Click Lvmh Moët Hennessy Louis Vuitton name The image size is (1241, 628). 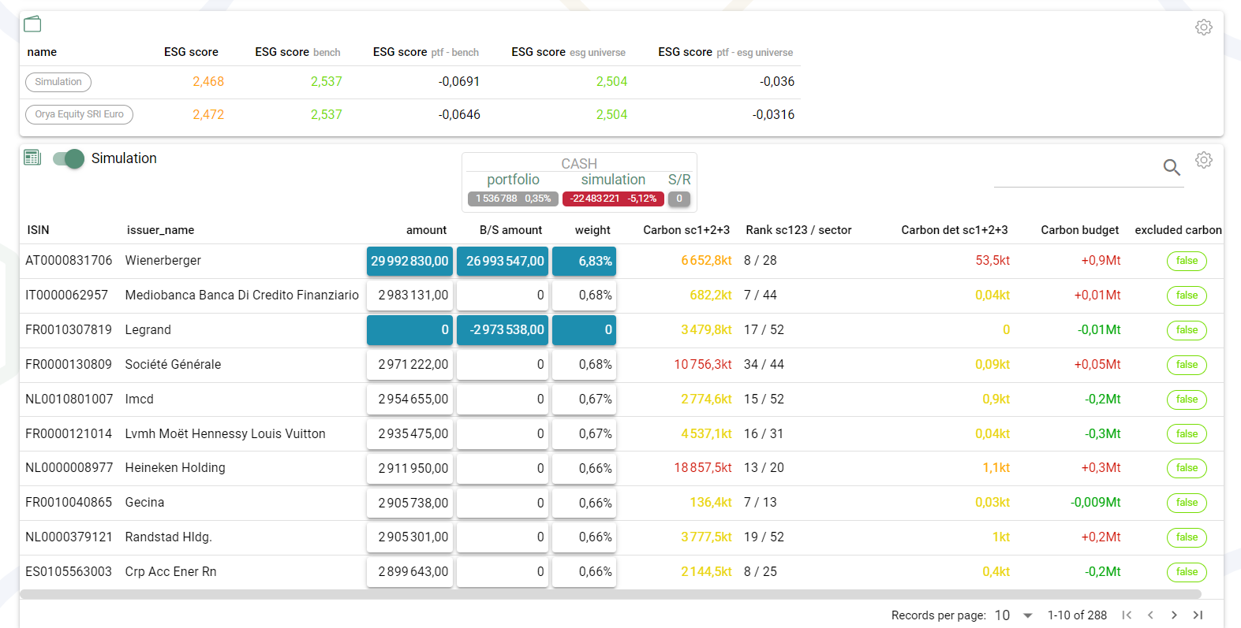pos(225,434)
